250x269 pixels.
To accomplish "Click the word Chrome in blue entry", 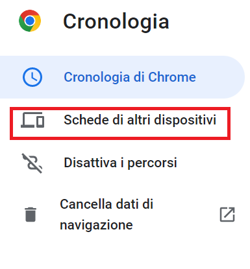I will (x=172, y=77).
